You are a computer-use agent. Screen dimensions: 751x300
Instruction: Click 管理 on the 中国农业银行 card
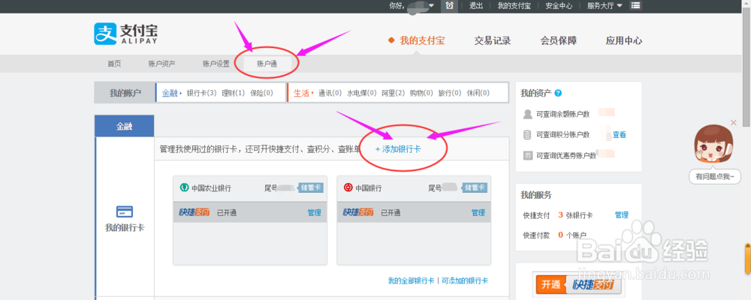pos(314,213)
